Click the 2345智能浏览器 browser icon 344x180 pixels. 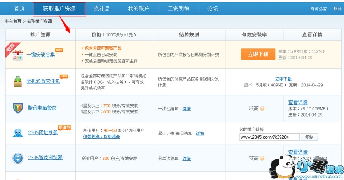(18, 158)
